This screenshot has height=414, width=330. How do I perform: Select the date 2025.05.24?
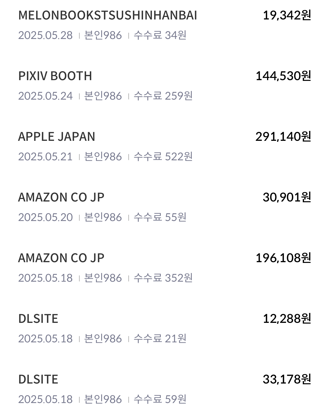[45, 96]
